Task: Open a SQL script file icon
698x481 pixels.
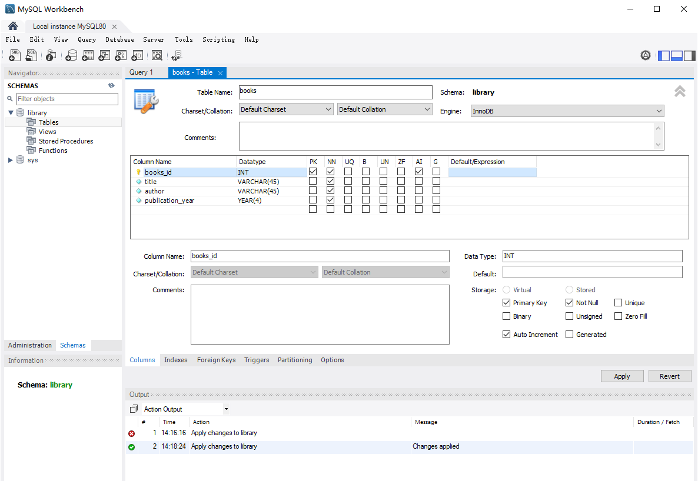Action: click(31, 55)
